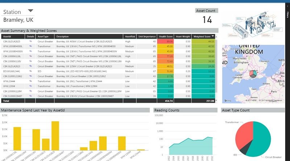Open details icon for CBK.100006118M row
This screenshot has height=161, width=290.
click(x=31, y=92)
